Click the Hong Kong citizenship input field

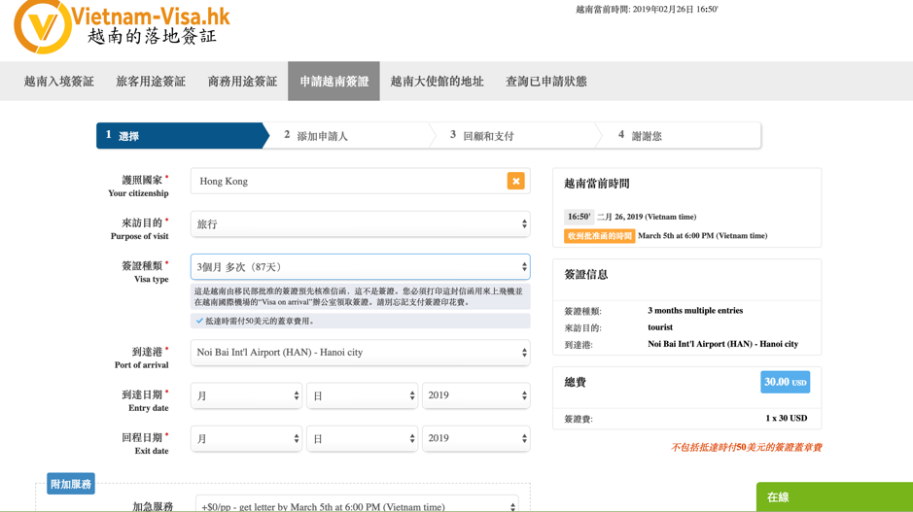point(345,181)
